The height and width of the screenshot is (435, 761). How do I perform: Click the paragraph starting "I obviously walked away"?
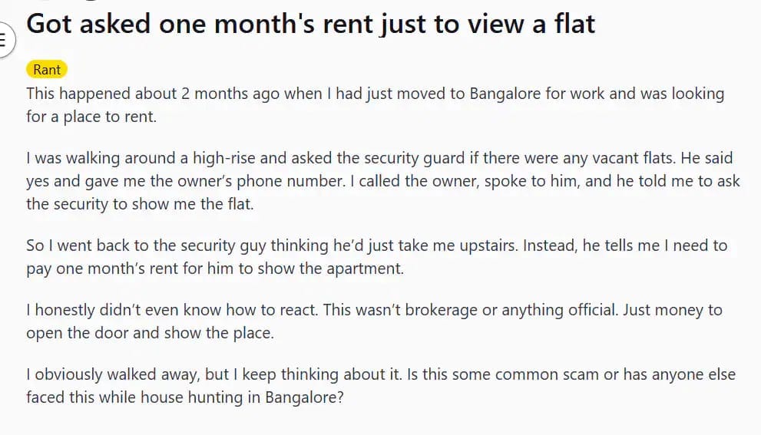point(380,386)
